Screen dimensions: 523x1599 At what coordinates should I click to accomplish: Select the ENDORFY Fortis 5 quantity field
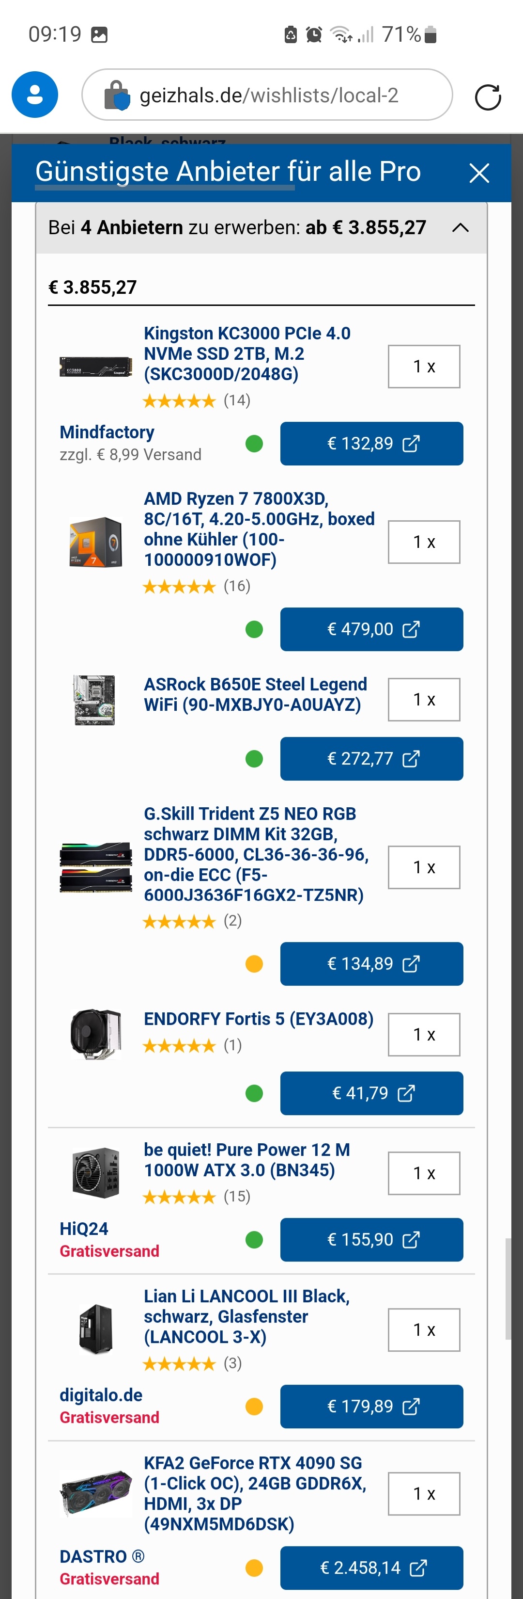pos(424,1034)
